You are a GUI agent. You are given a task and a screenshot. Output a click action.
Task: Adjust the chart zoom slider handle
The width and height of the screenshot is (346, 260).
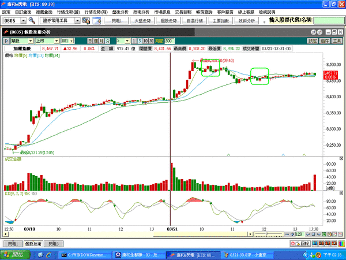point(267,234)
